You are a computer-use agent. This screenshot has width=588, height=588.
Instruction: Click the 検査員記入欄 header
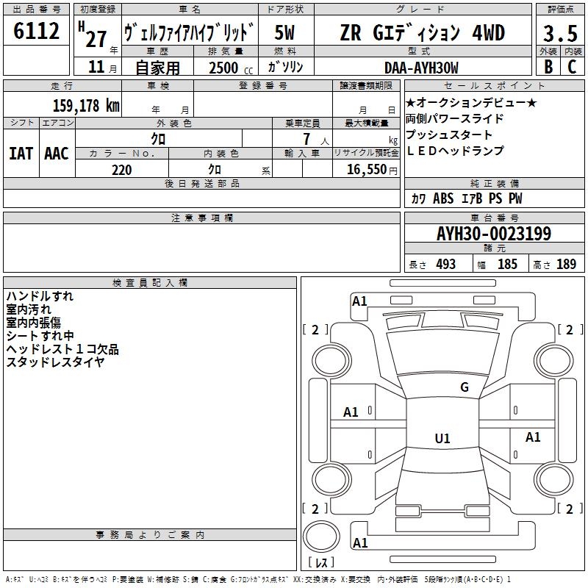pyautogui.click(x=150, y=283)
